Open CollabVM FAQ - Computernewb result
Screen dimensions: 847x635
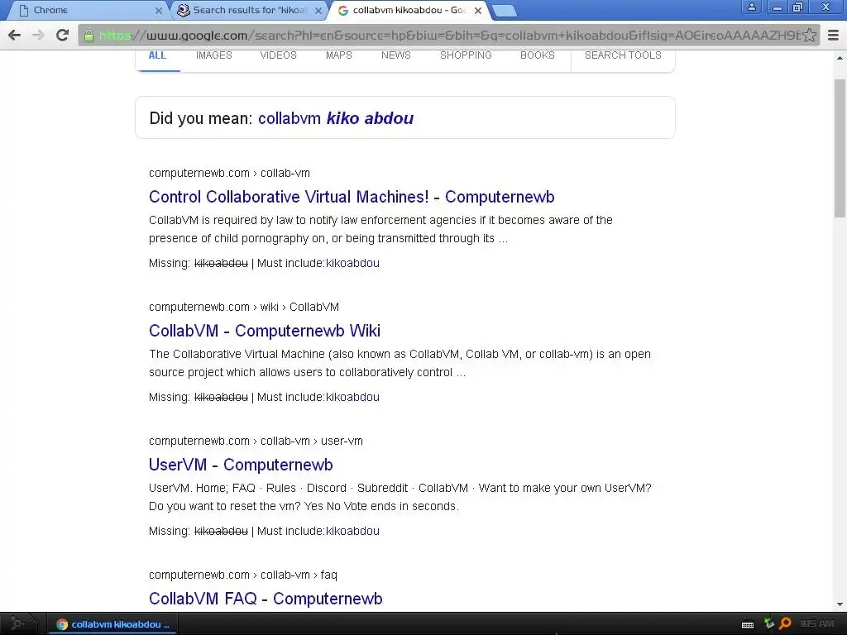pos(266,599)
